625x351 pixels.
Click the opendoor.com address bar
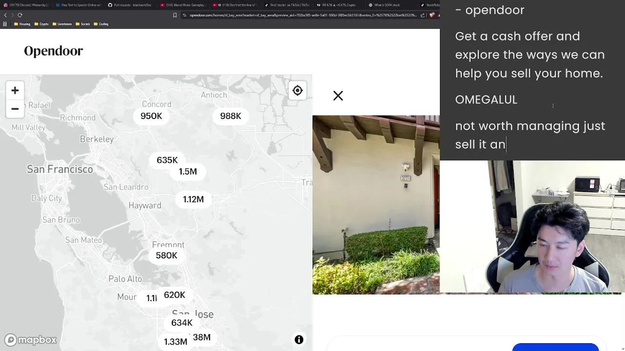303,15
